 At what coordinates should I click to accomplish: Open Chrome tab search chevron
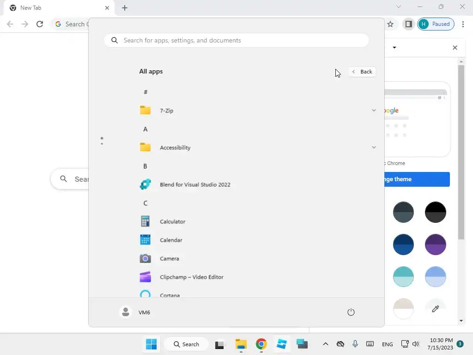tap(399, 6)
